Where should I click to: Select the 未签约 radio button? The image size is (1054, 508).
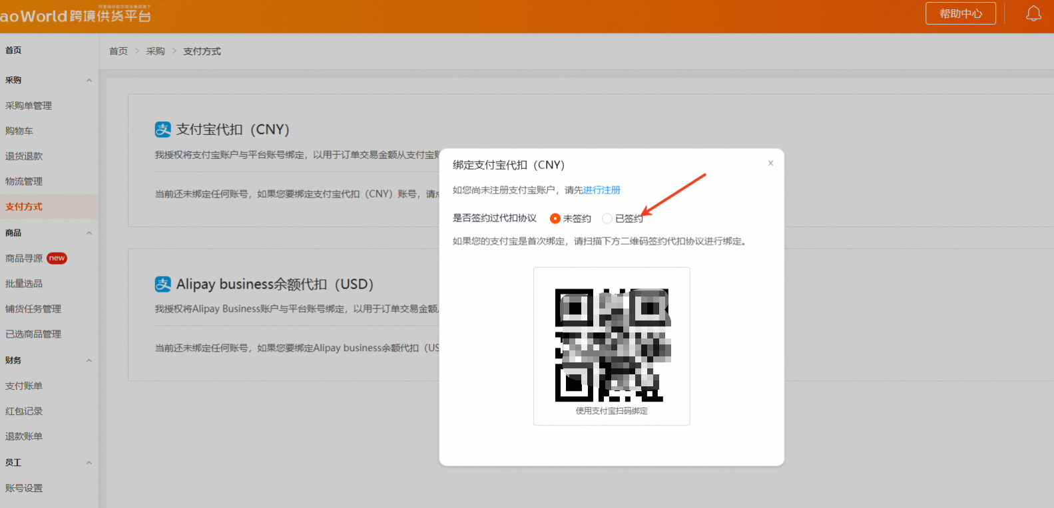[555, 218]
